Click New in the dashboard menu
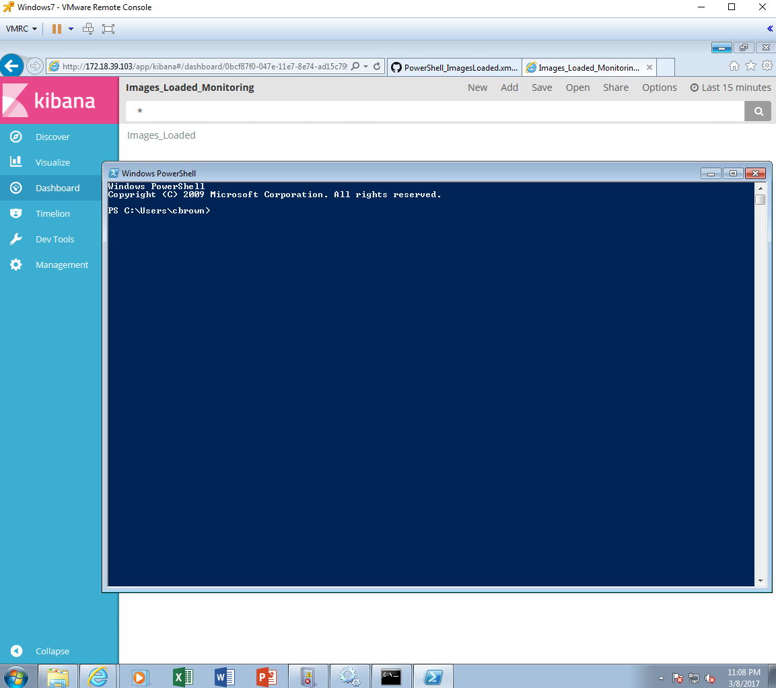Image resolution: width=776 pixels, height=688 pixels. tap(478, 88)
